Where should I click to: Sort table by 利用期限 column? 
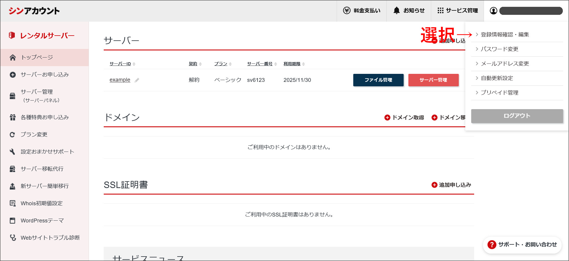[x=294, y=64]
